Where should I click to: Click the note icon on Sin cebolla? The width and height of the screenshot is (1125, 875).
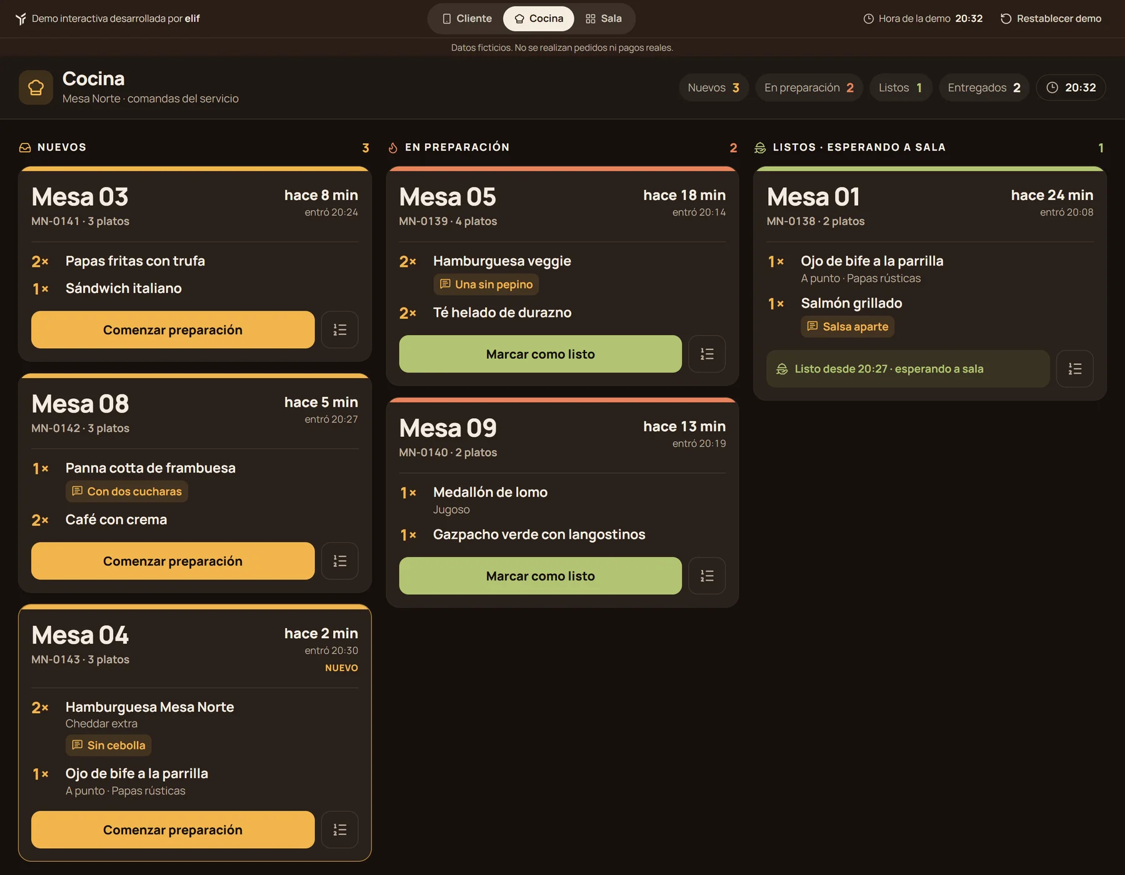point(77,744)
